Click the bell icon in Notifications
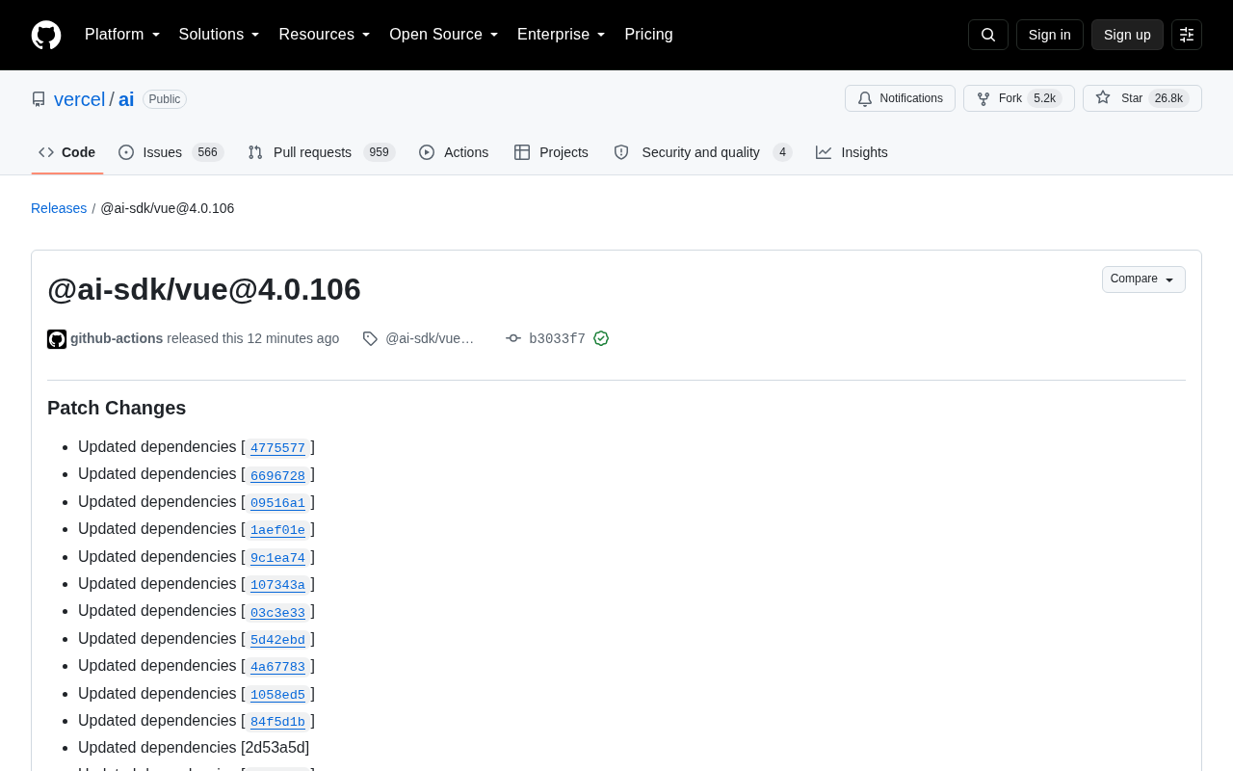Screen dimensions: 1233x771 (865, 98)
